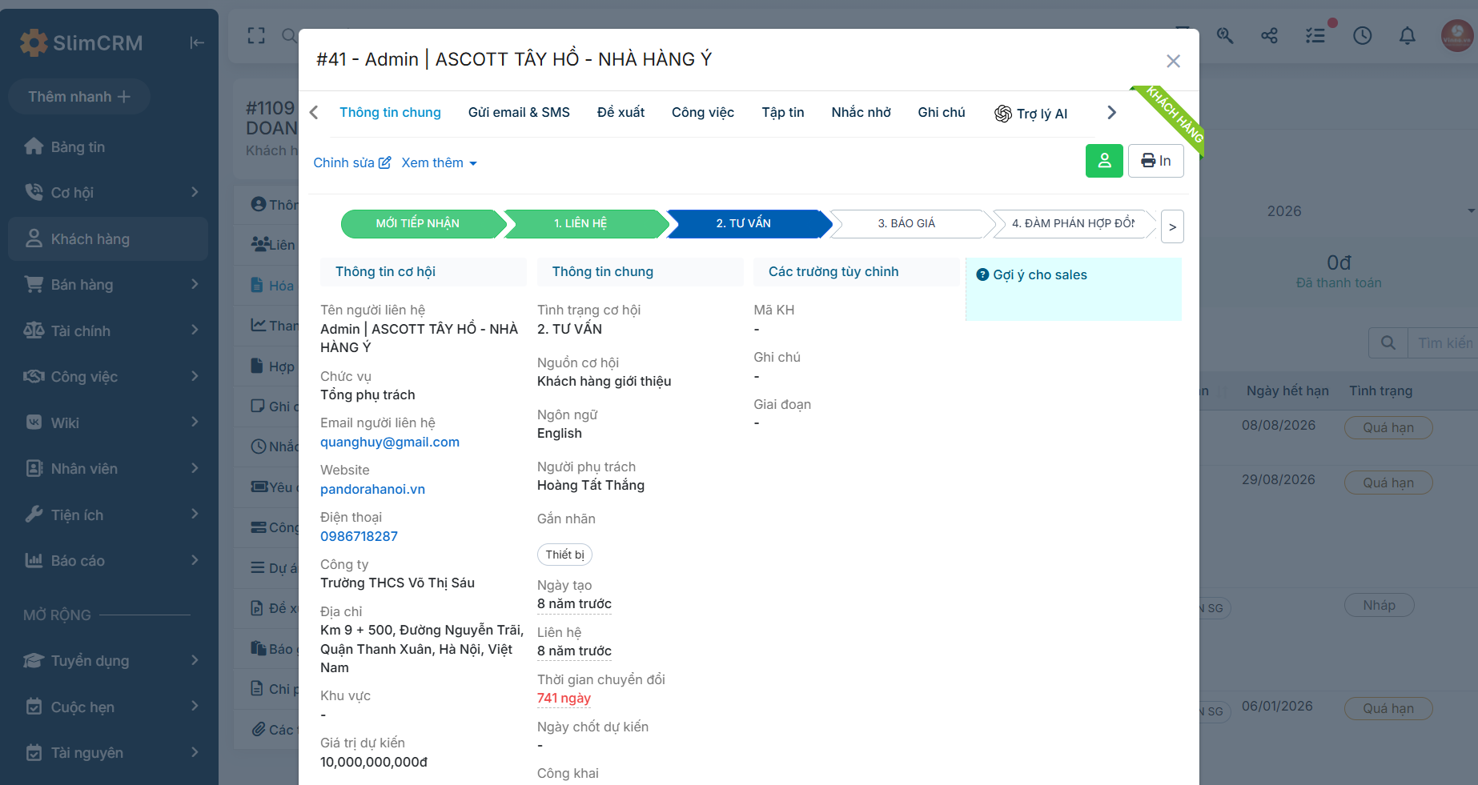Open the task checklist icon with red dot

click(x=1315, y=36)
